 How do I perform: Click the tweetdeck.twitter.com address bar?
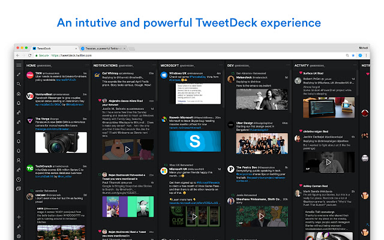point(191,55)
